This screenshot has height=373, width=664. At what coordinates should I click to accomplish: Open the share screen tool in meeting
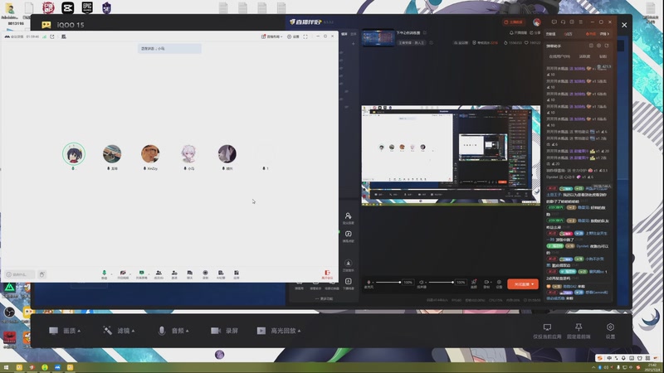point(141,274)
